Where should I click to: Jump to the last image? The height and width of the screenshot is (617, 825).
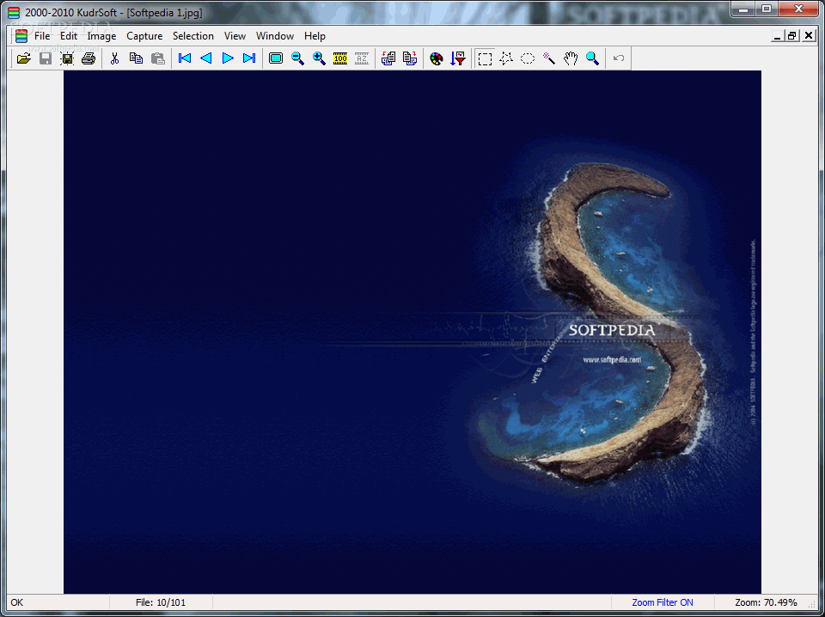249,58
